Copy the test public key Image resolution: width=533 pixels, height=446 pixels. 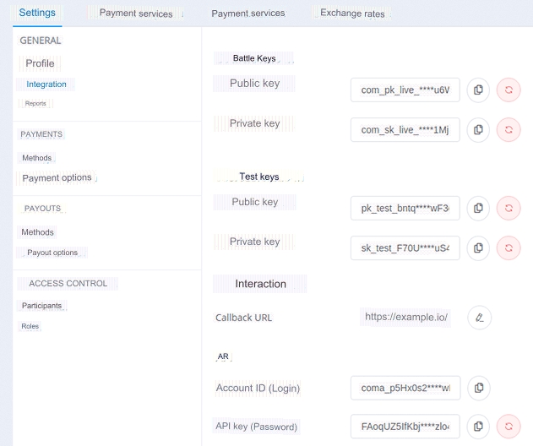pyautogui.click(x=478, y=207)
